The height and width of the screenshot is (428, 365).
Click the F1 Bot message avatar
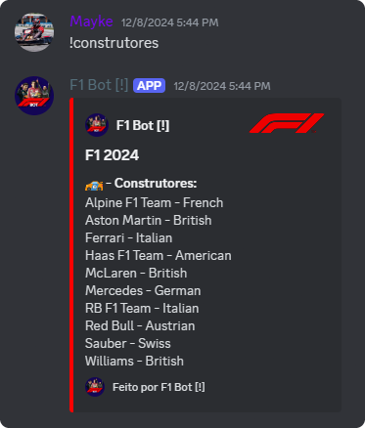click(x=34, y=96)
